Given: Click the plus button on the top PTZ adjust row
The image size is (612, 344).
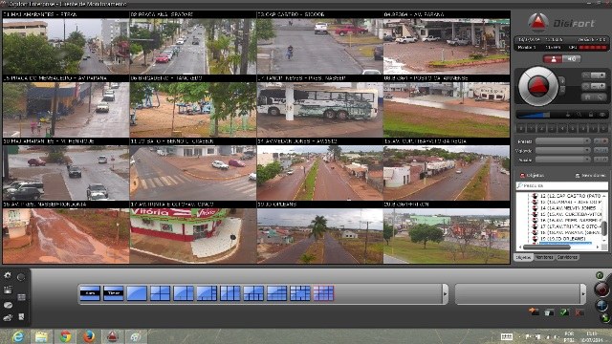Looking at the screenshot, I should point(601,75).
